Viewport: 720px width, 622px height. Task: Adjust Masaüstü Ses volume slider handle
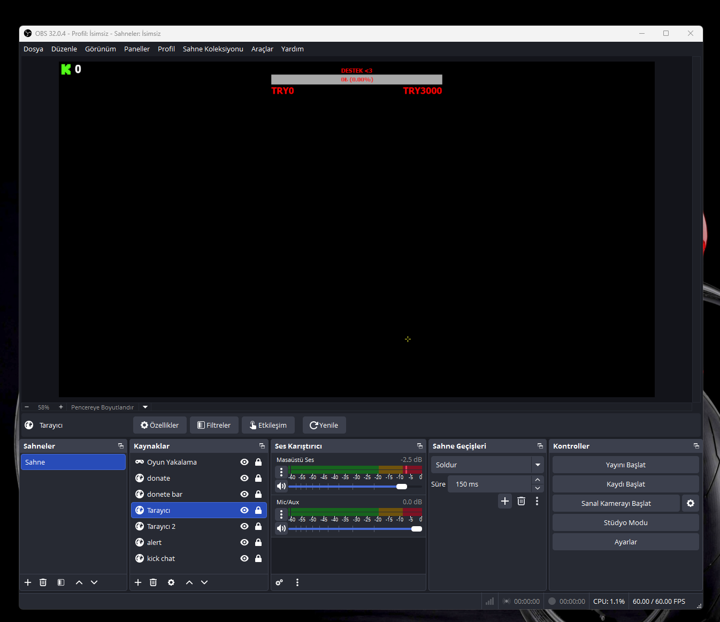pyautogui.click(x=402, y=487)
